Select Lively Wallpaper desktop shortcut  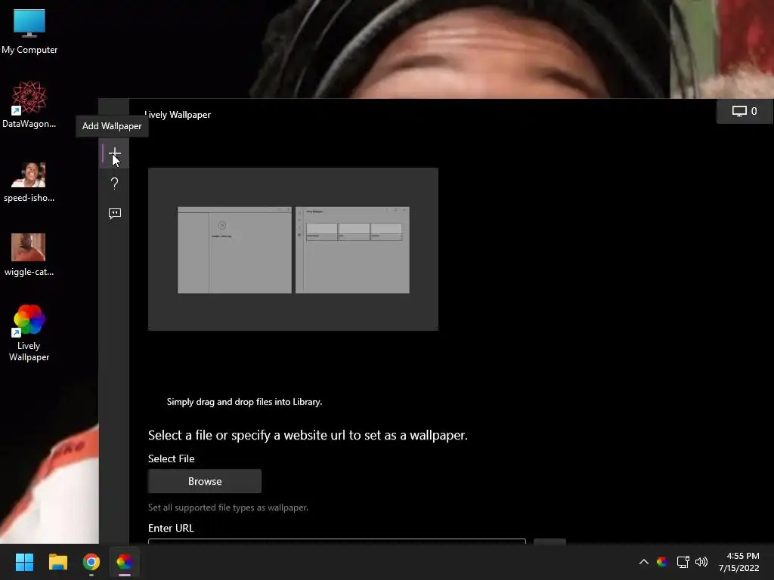29,333
